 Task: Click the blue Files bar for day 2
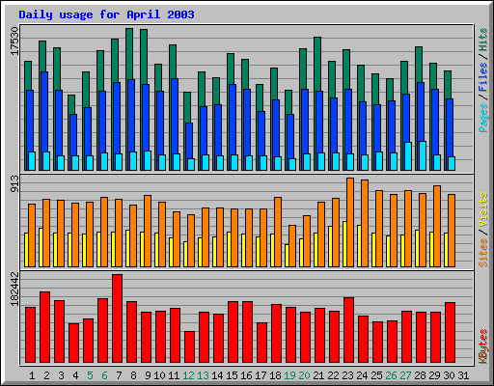pos(44,111)
